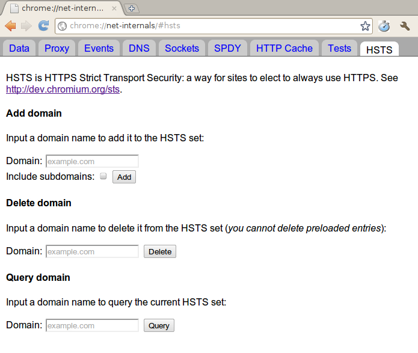This screenshot has height=353, width=418.
Task: Switch to the DNS tab
Action: (x=139, y=48)
